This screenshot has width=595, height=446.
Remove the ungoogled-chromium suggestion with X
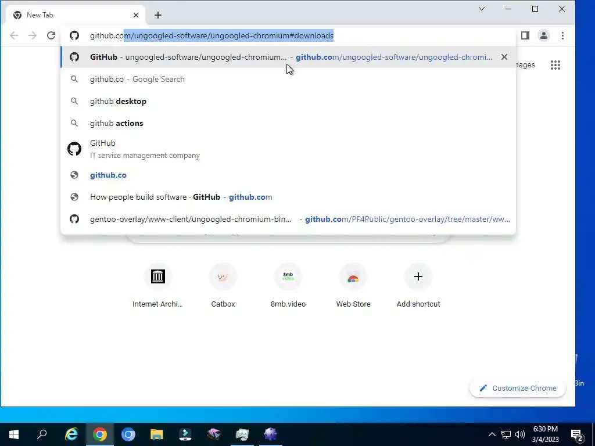pos(504,57)
